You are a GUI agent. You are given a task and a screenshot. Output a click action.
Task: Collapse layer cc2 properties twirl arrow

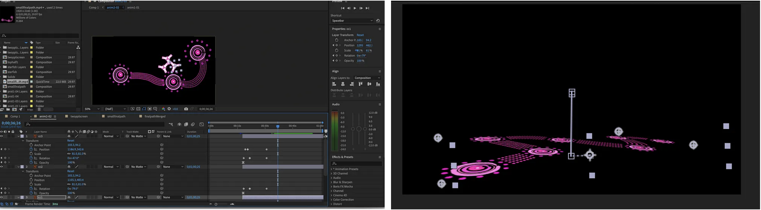(18, 167)
